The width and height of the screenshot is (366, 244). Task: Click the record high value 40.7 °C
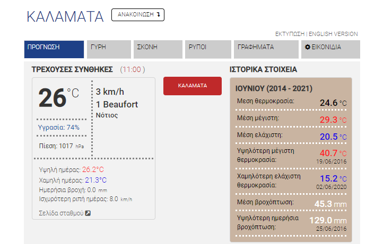(333, 153)
